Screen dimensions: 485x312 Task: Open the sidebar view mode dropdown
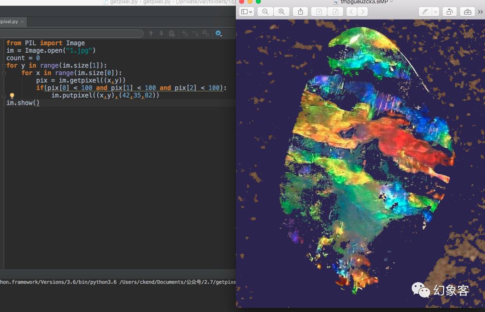tap(246, 12)
